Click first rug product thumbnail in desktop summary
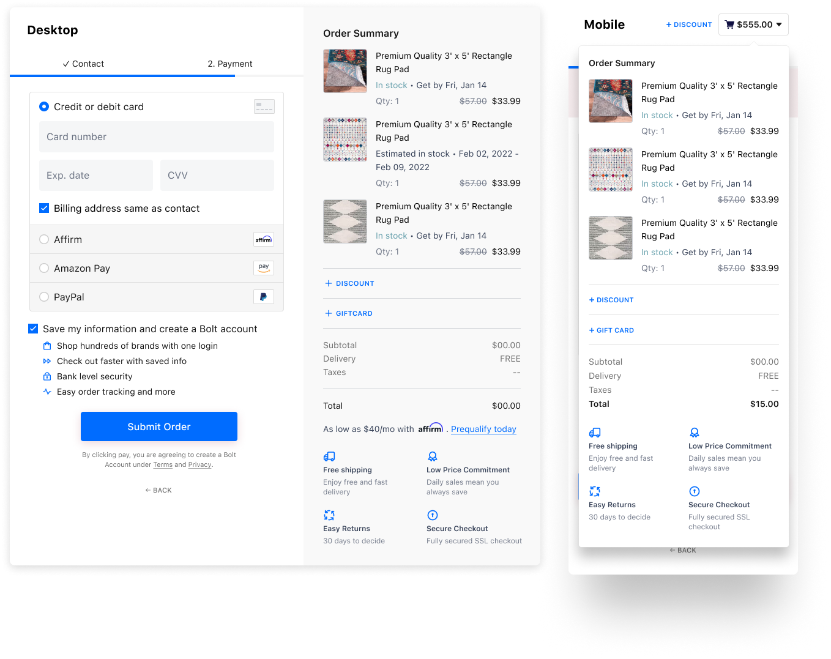Screen dimensions: 831x659 [x=345, y=71]
